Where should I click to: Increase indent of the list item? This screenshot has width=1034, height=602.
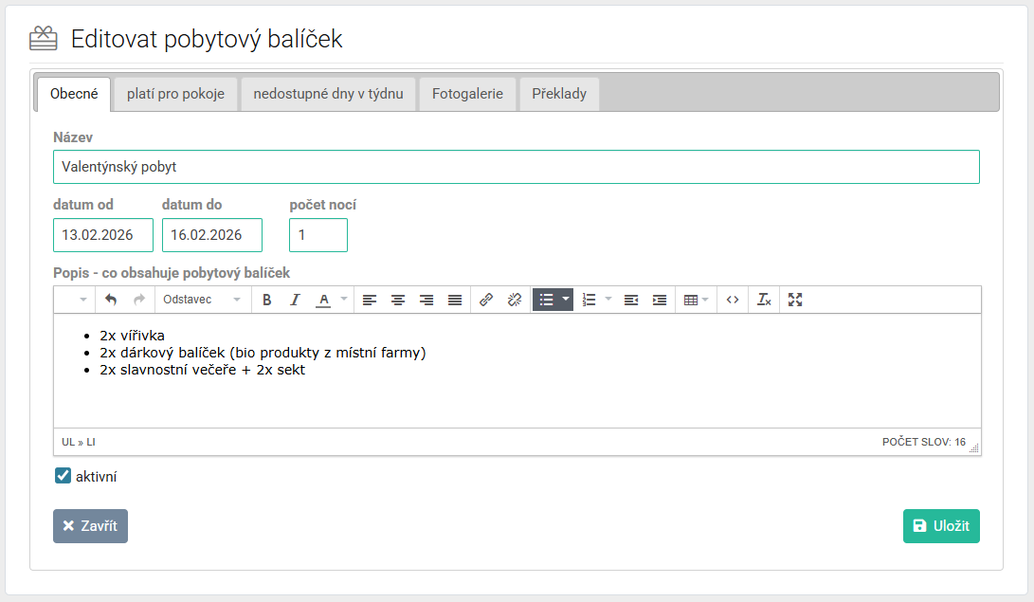pyautogui.click(x=660, y=300)
